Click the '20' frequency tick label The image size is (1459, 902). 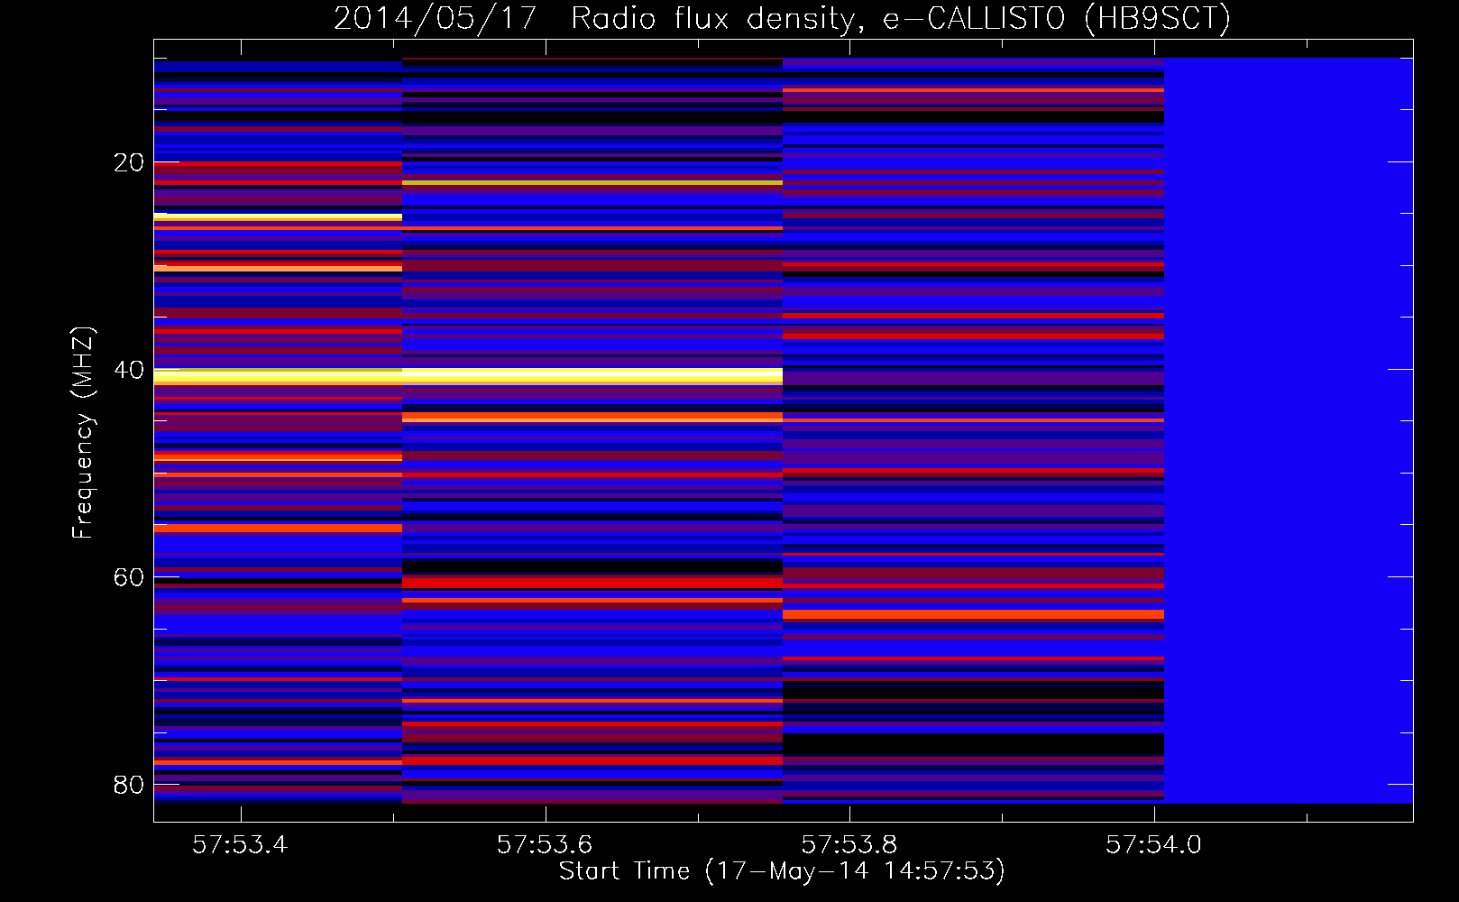point(129,162)
